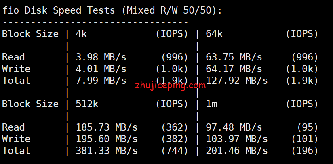Click the fio Disk Speed Tests heading
The height and width of the screenshot is (164, 333).
[112, 10]
